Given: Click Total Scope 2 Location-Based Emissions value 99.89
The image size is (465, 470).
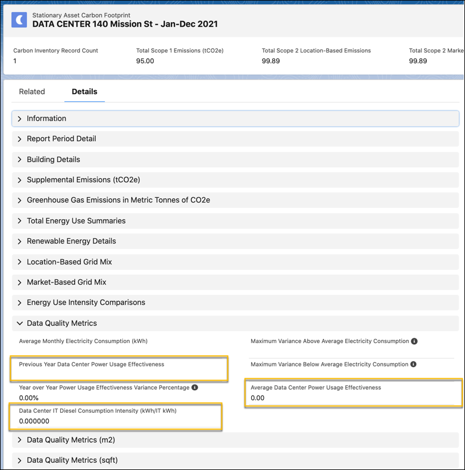Looking at the screenshot, I should 270,61.
